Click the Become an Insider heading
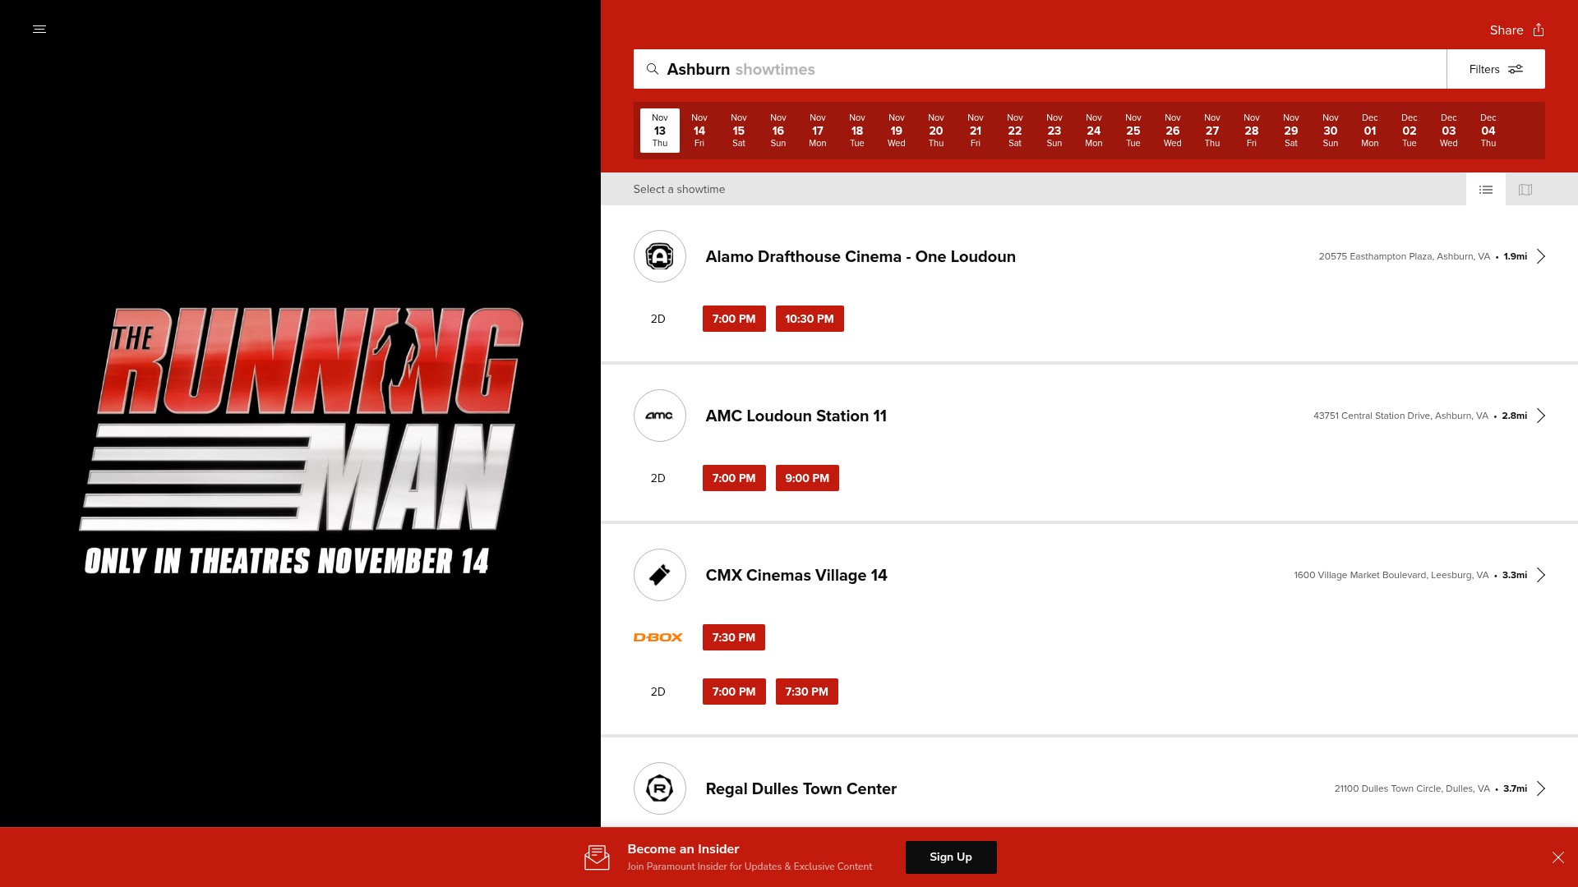Viewport: 1578px width, 887px height. tap(683, 849)
